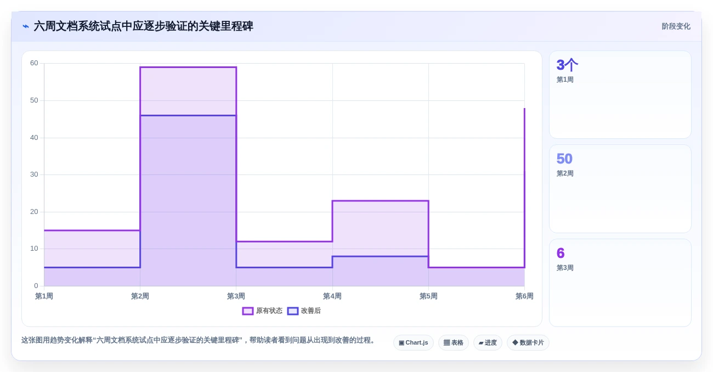Image resolution: width=713 pixels, height=372 pixels.
Task: Open the 第3周 data card showing 6
Action: pos(620,283)
